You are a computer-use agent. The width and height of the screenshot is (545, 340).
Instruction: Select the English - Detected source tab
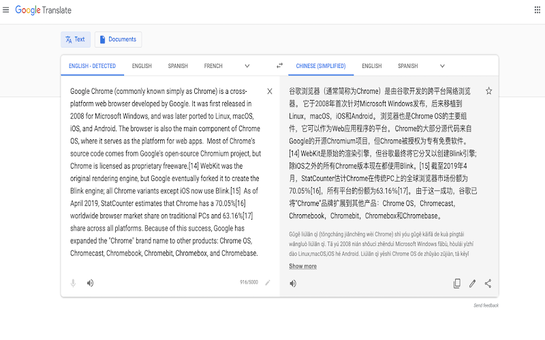pos(92,66)
